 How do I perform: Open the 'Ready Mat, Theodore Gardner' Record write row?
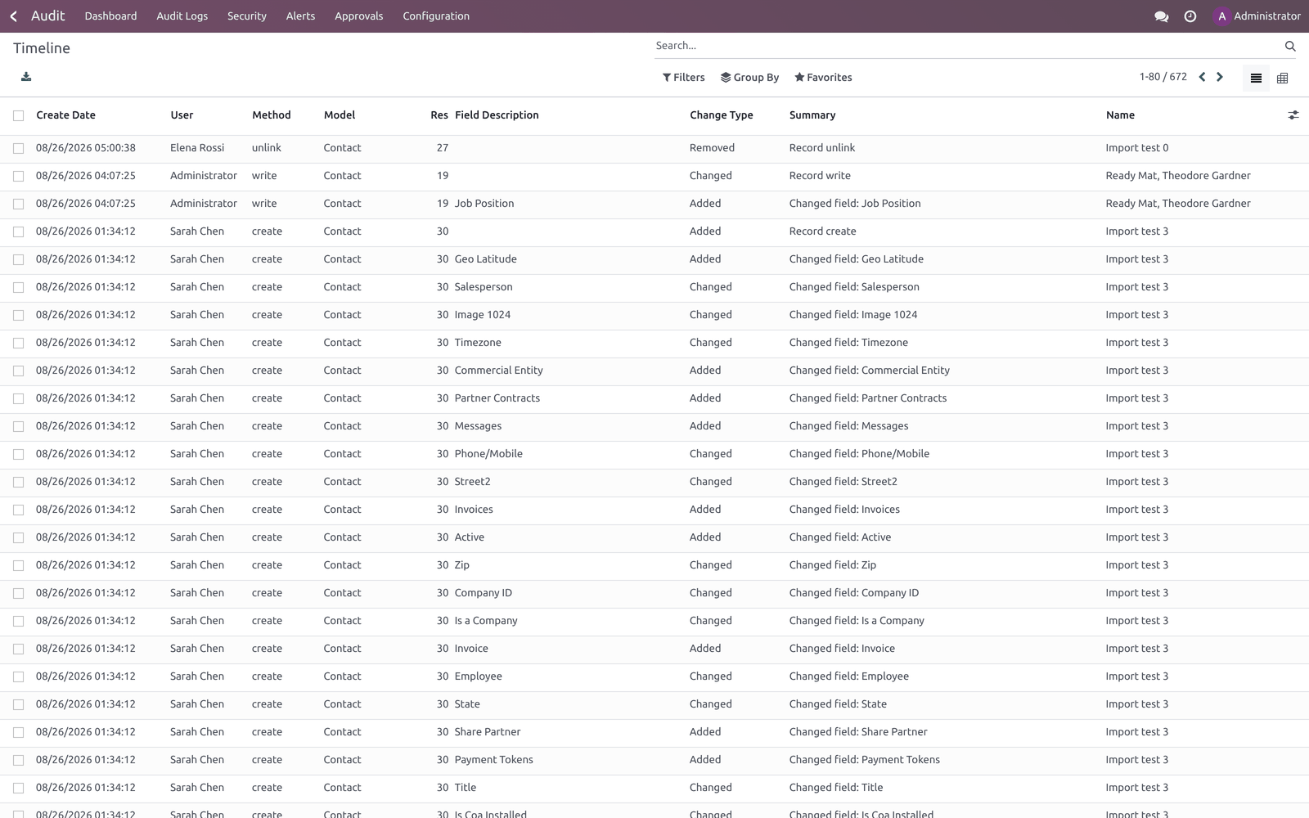[654, 176]
